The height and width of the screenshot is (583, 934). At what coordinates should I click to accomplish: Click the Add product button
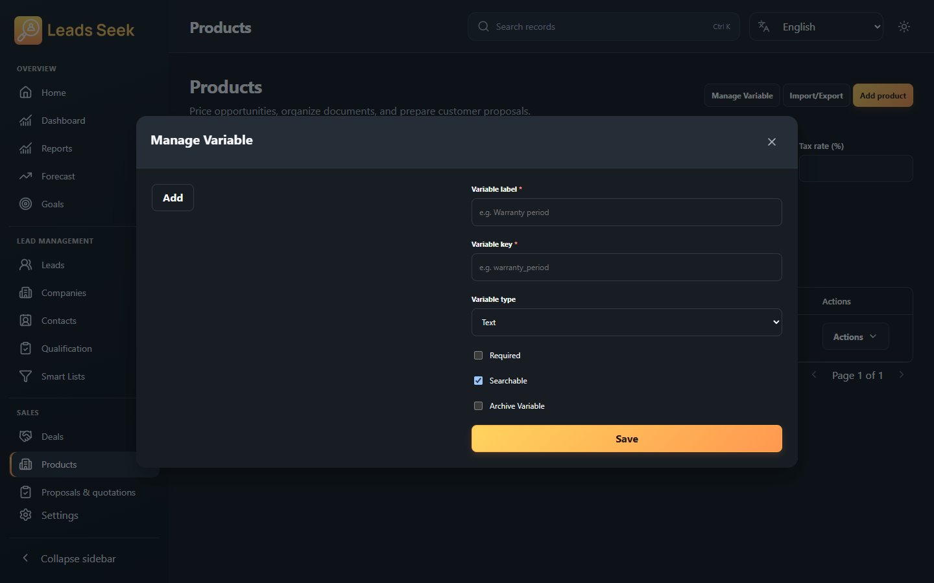point(883,95)
